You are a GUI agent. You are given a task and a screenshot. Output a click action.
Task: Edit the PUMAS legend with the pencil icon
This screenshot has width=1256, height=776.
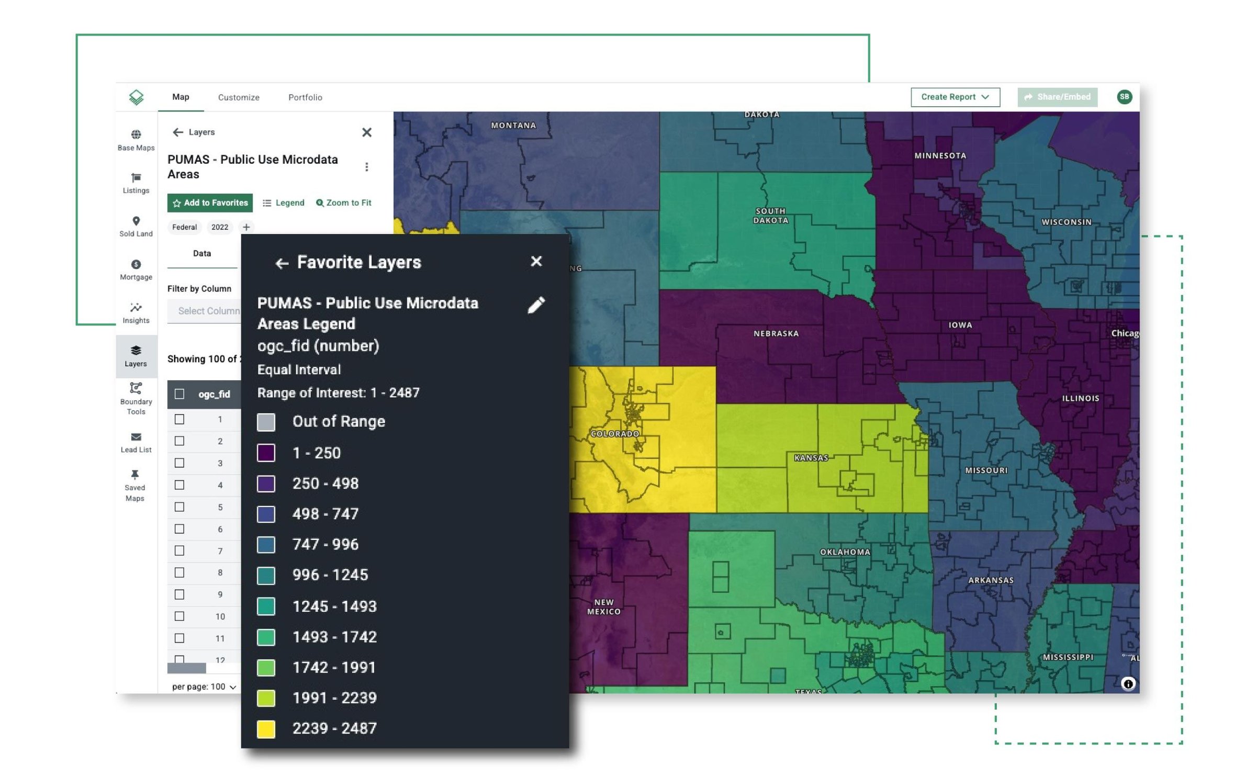[x=537, y=305]
